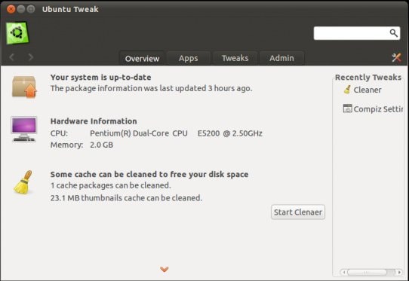The height and width of the screenshot is (281, 409).
Task: Click the '2.0 GB' memory value
Action: pyautogui.click(x=101, y=145)
